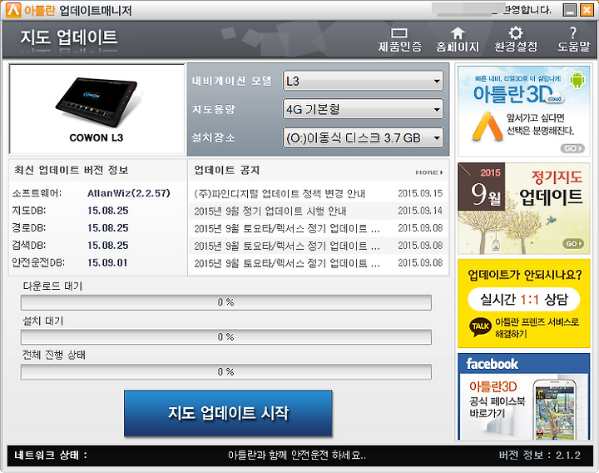Click the date 2015.09.15 in notices
This screenshot has height=473, width=599.
420,193
